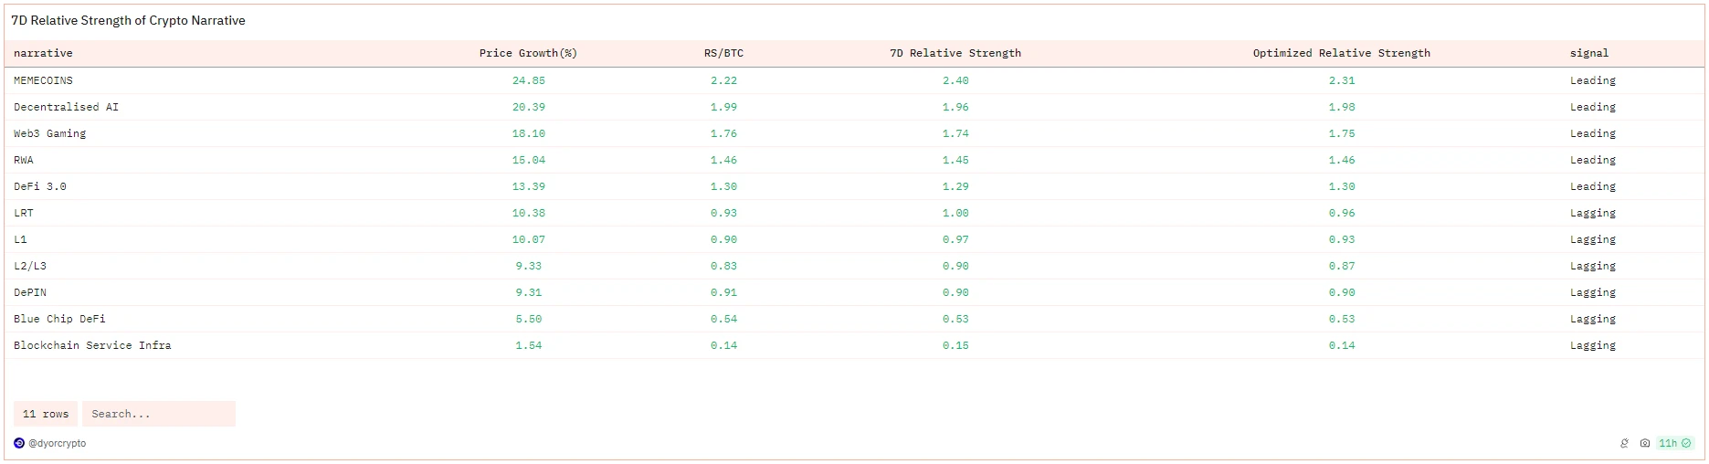Click the 24.85 price growth value

[528, 80]
